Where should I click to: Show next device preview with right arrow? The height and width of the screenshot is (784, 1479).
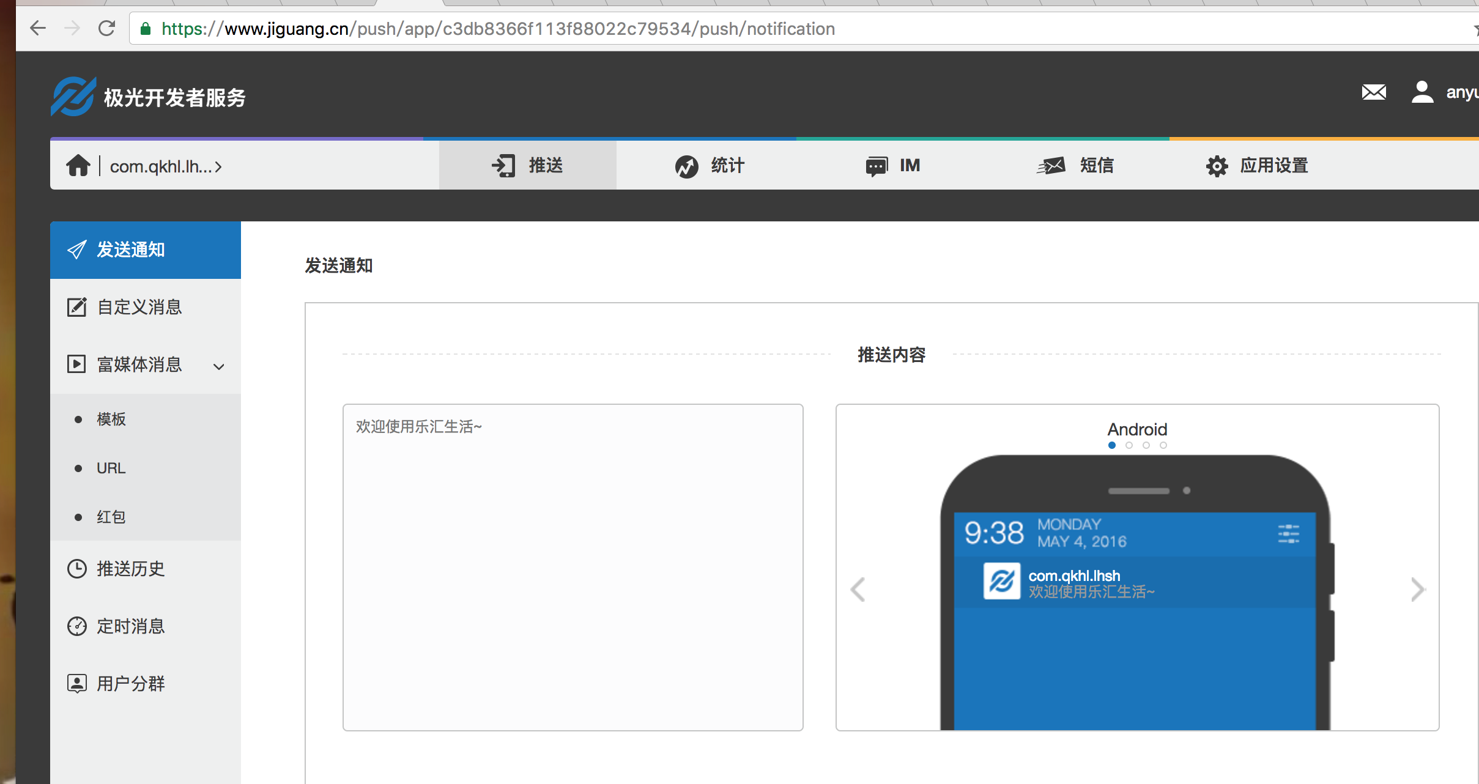click(x=1418, y=590)
